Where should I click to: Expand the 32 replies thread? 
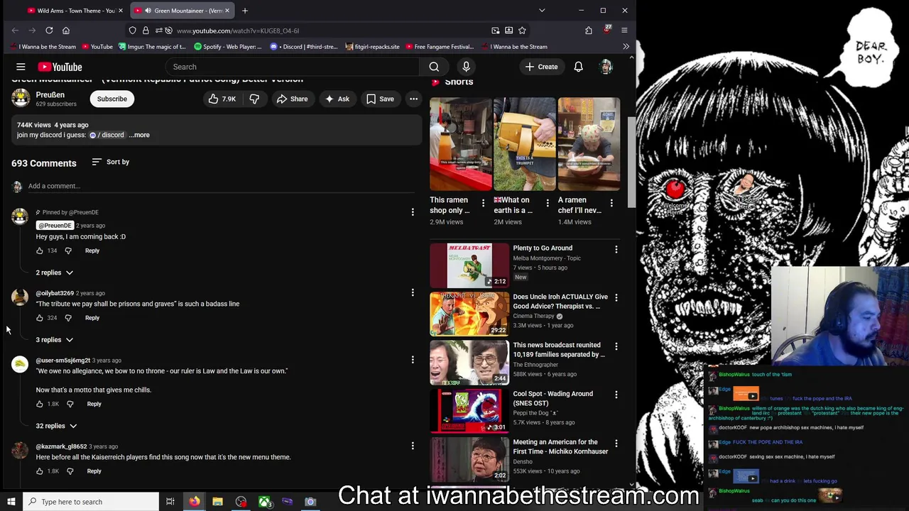(56, 426)
